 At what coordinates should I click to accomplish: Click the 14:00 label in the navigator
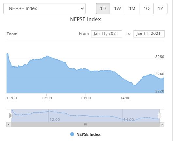click(129, 120)
